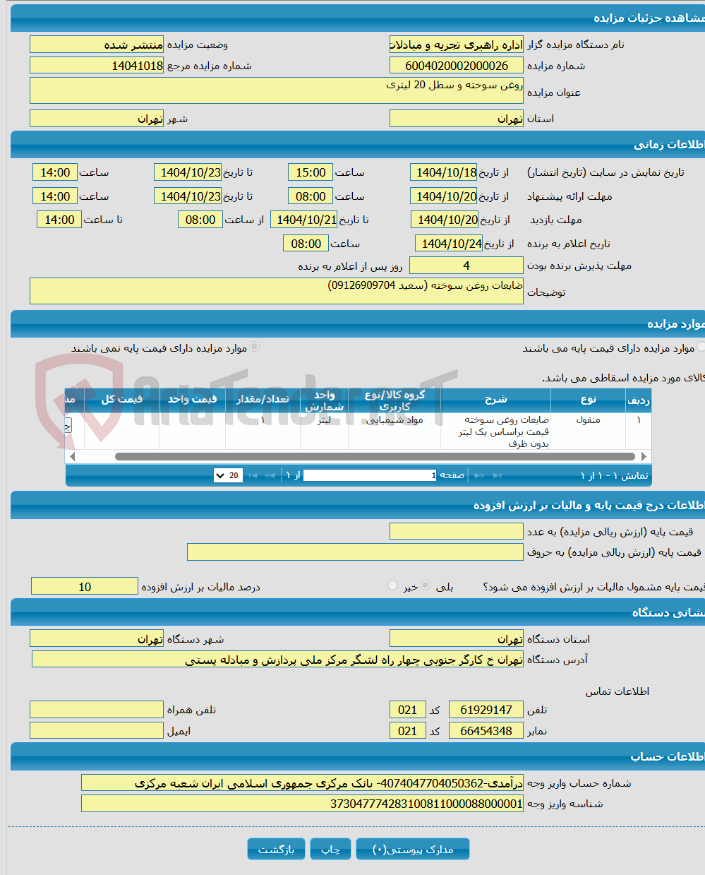Click the 'واحد شمارش' column header
This screenshot has height=875, width=705.
pos(324,400)
